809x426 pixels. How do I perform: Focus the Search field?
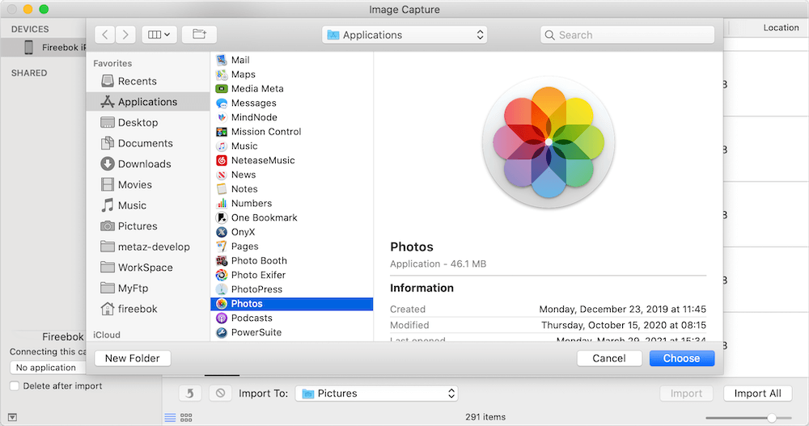point(628,35)
